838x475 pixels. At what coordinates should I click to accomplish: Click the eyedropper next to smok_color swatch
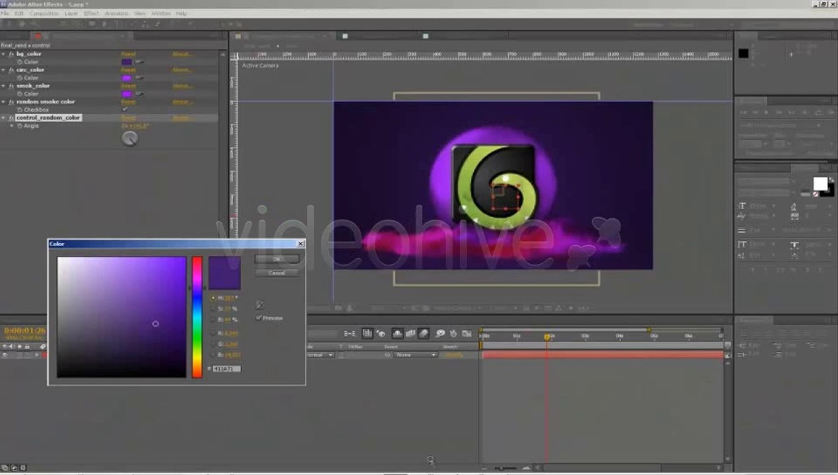pyautogui.click(x=140, y=94)
